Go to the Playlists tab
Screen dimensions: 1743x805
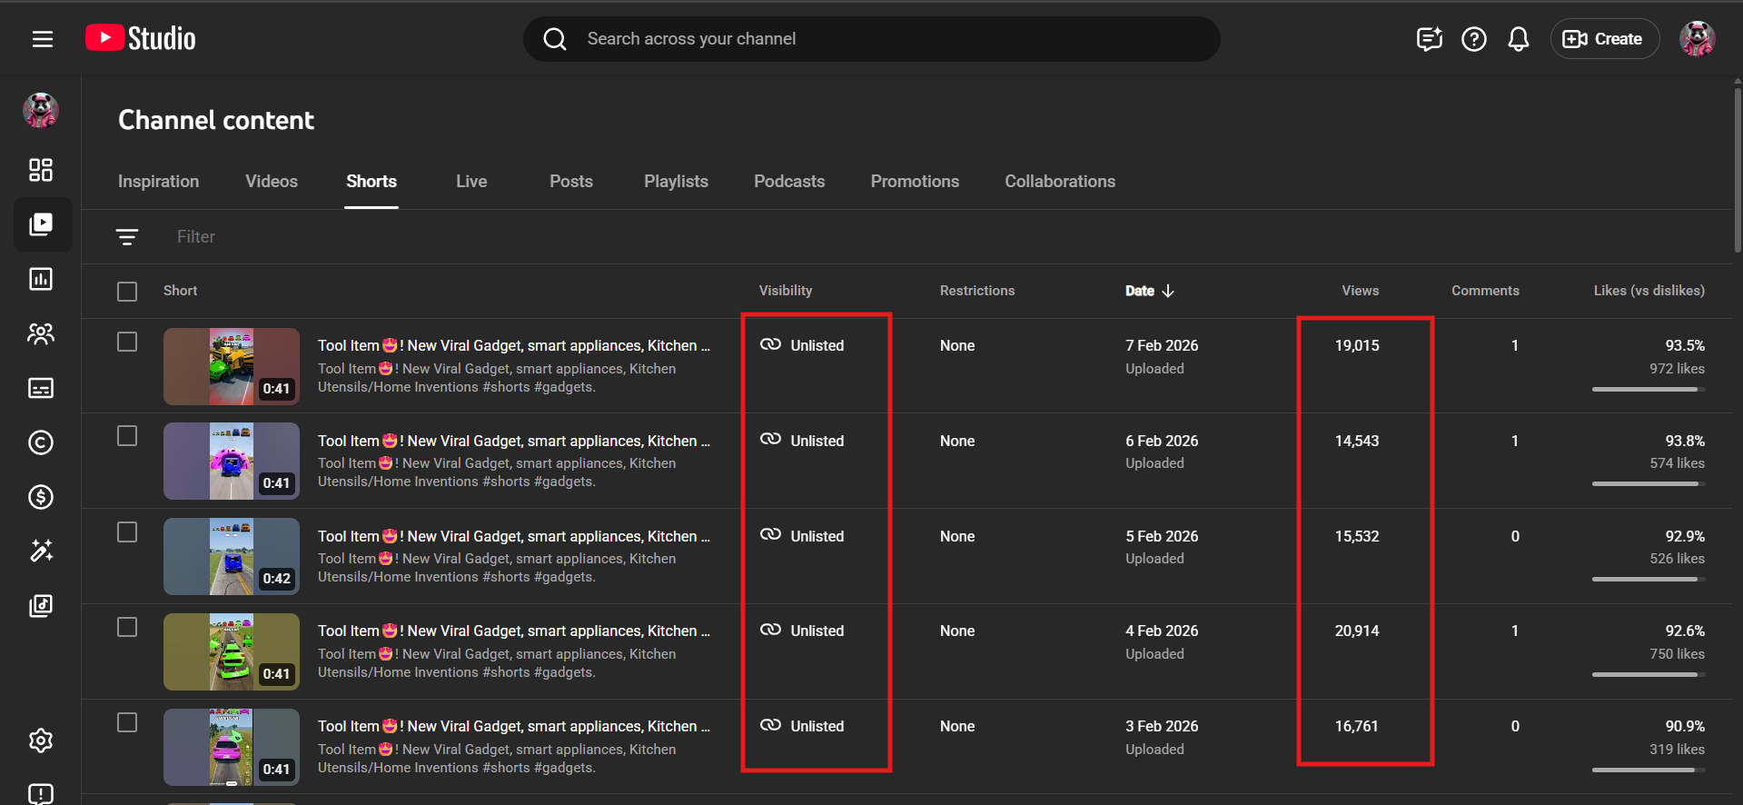(676, 182)
